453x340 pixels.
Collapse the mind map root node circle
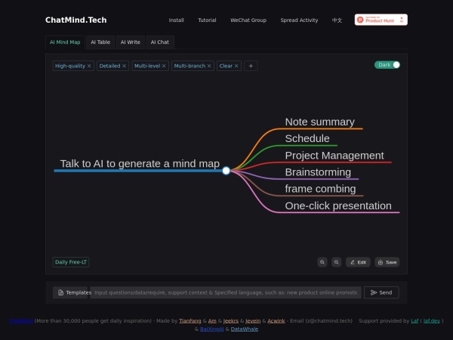point(226,171)
